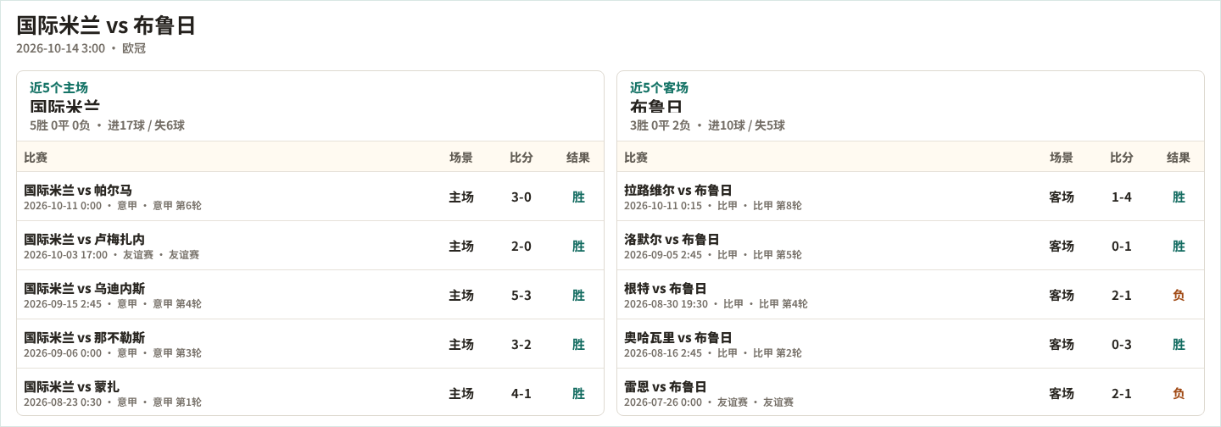1221x427 pixels.
Task: Click the match date 2026-10-14 3:00
Action: point(61,48)
